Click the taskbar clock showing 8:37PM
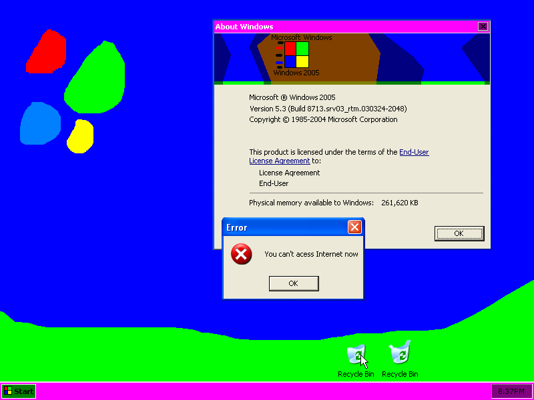 click(511, 391)
